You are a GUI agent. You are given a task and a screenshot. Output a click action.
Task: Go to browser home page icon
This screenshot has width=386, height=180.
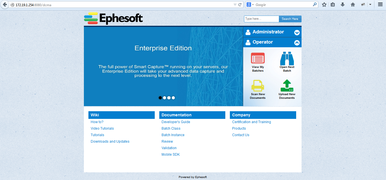pyautogui.click(x=353, y=5)
